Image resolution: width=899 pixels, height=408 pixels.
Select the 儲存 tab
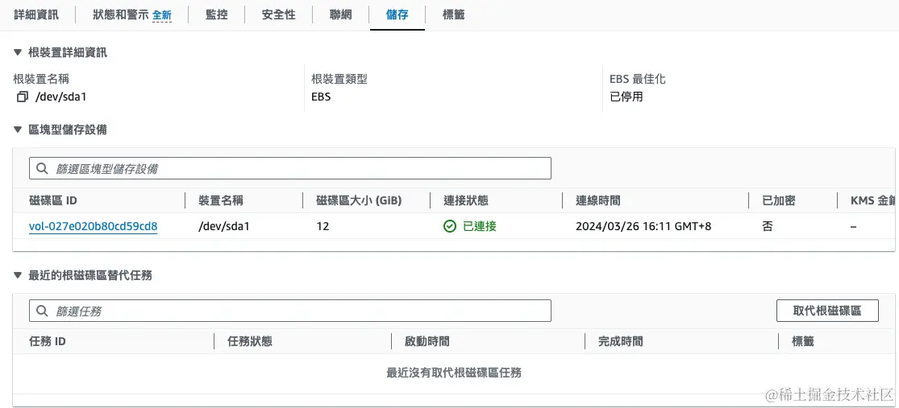point(397,14)
